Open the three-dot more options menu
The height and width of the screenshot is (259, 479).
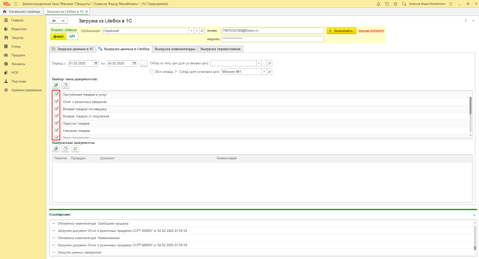(x=466, y=21)
